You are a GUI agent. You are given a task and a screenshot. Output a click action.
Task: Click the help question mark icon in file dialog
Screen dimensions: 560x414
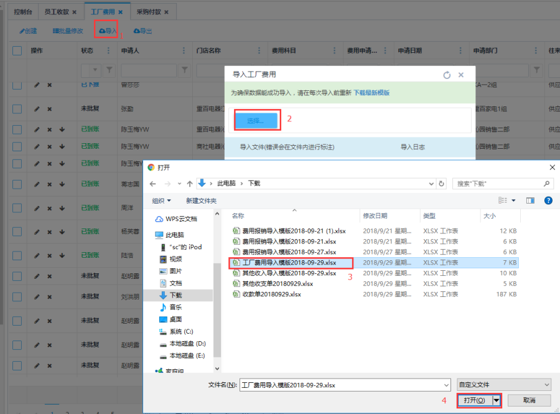548,200
